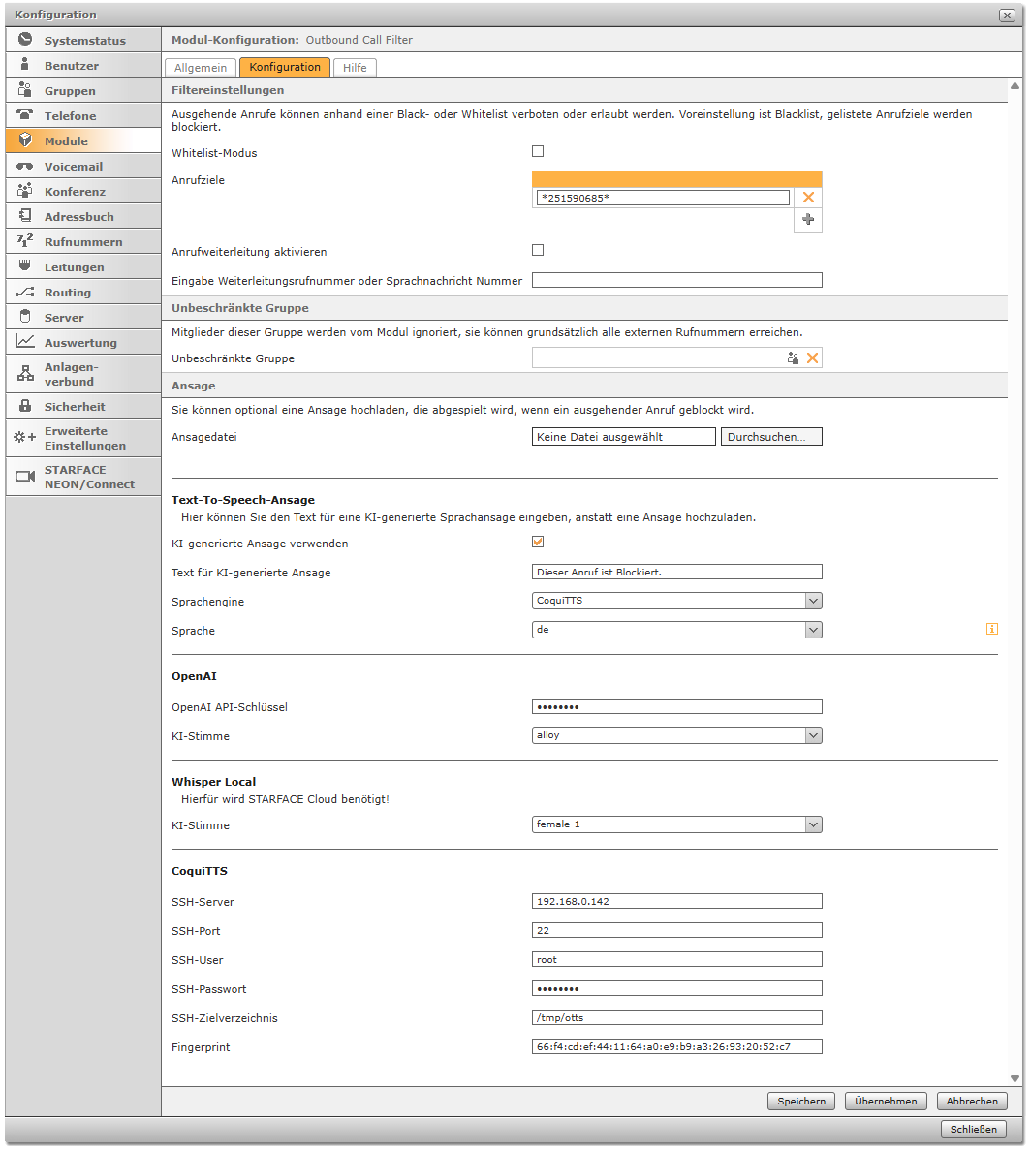Click Durchsuchen to choose announcement file

coord(770,437)
